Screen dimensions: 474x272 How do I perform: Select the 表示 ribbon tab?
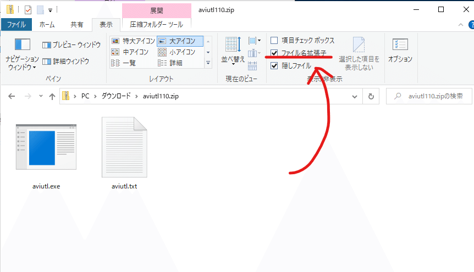tap(106, 25)
